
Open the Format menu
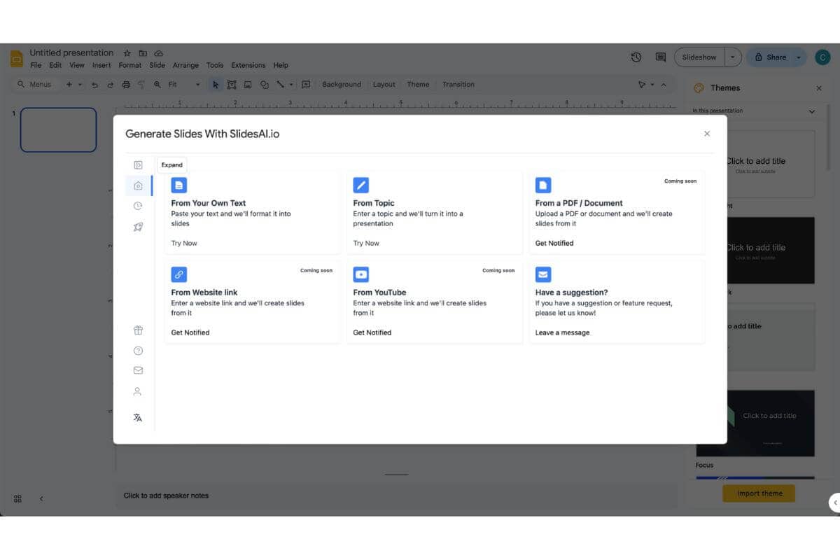pyautogui.click(x=130, y=65)
